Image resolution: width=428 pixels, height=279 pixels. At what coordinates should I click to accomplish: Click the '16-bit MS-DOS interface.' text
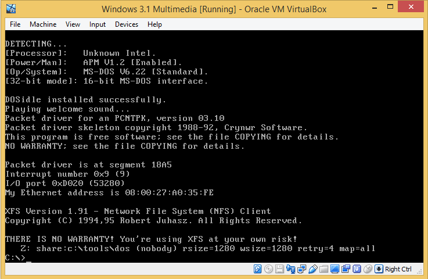146,81
